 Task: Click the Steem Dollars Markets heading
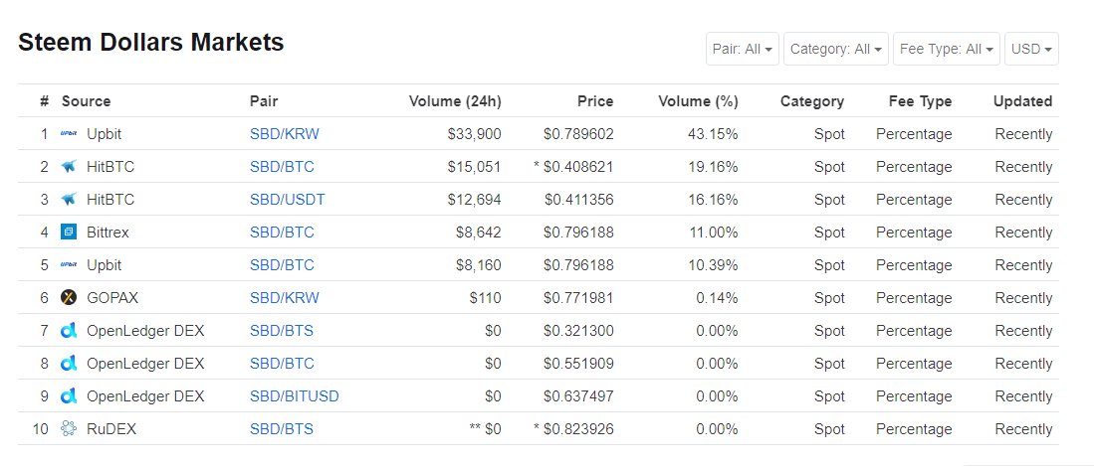pos(150,43)
